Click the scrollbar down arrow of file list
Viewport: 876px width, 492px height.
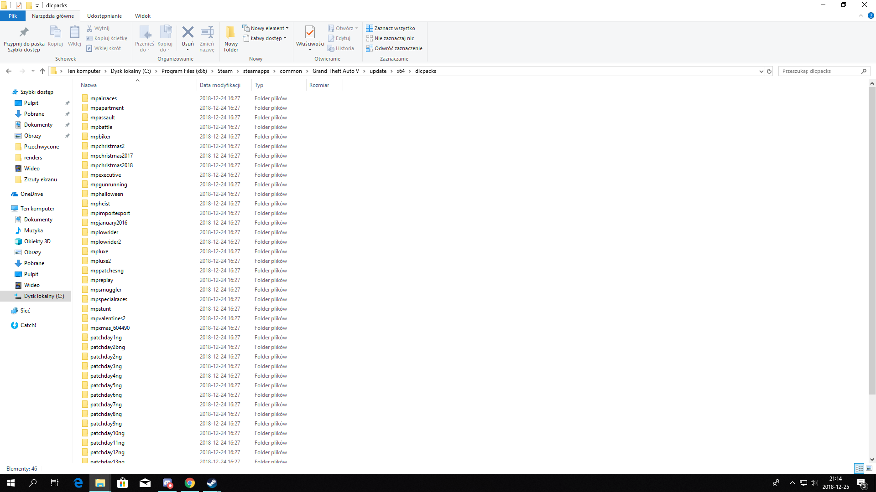click(872, 460)
